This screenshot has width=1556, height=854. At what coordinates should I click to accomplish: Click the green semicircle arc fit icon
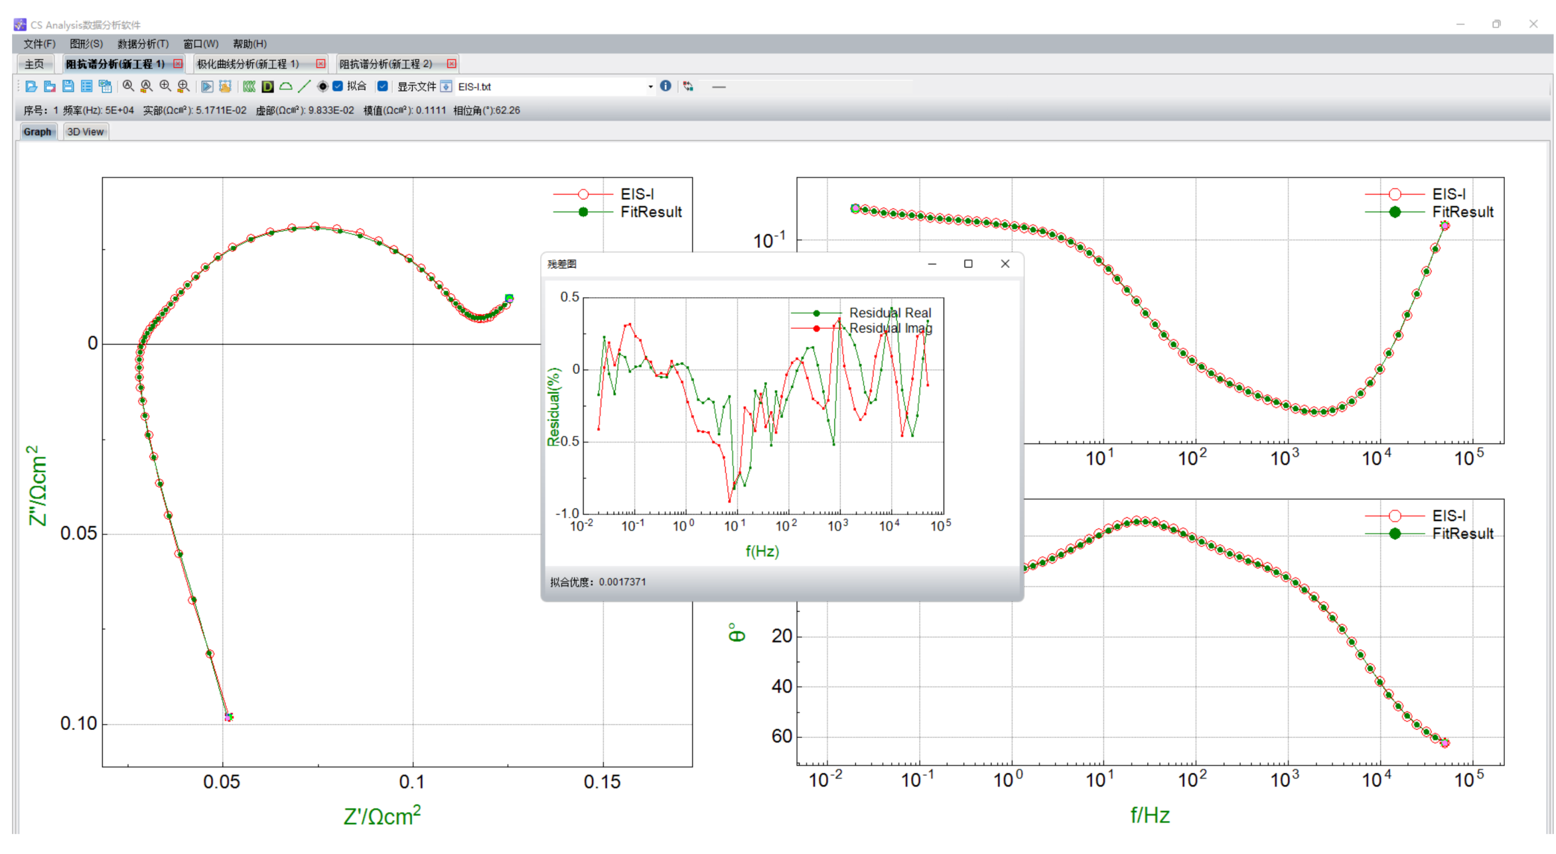click(x=285, y=86)
